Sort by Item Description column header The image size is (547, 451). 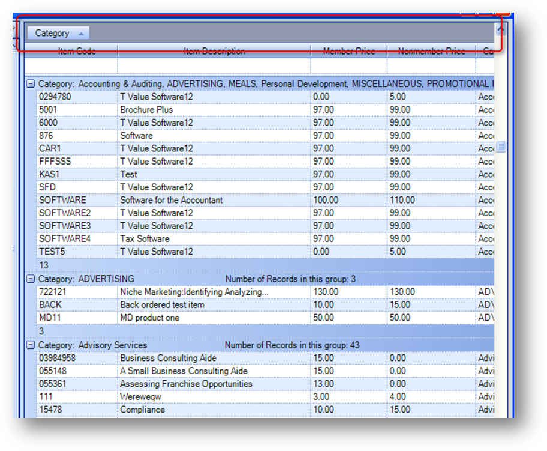click(x=214, y=51)
